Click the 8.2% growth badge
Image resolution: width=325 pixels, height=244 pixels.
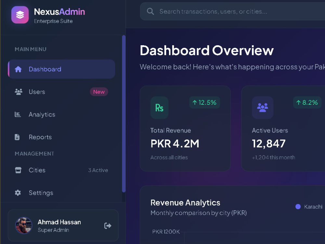pos(307,102)
